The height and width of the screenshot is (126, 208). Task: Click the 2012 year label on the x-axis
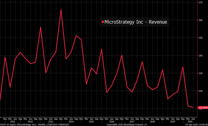[31, 122]
